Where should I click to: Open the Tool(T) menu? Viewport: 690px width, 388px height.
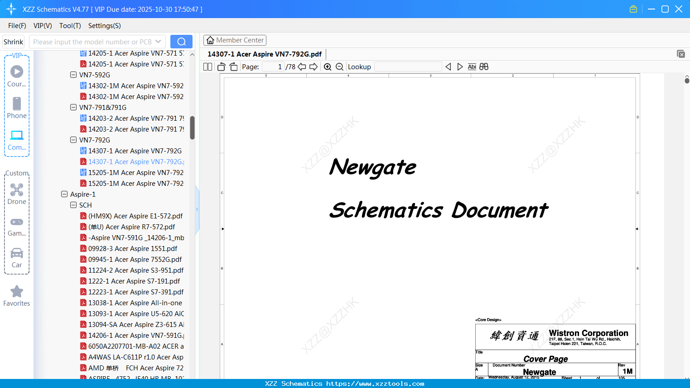pos(70,26)
